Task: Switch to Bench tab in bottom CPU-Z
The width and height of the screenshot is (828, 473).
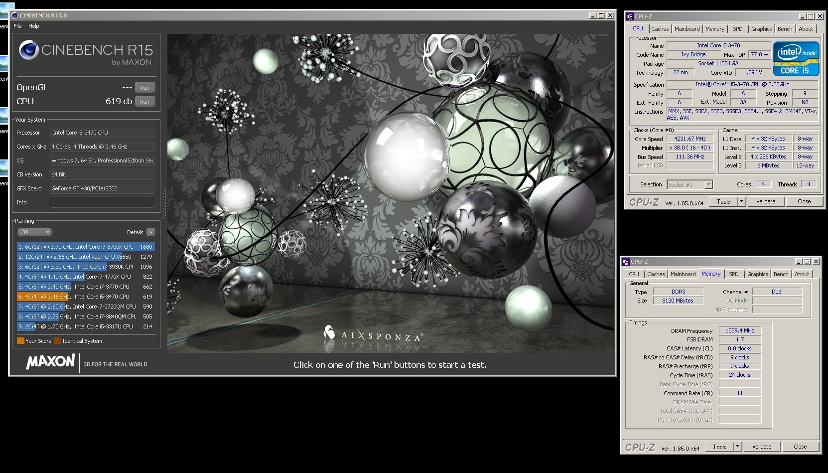Action: [x=781, y=274]
